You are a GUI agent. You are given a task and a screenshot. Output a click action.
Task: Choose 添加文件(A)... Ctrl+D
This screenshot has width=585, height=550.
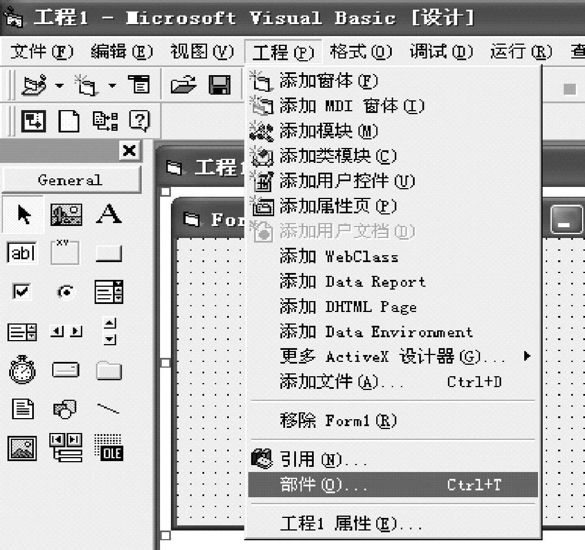(393, 381)
